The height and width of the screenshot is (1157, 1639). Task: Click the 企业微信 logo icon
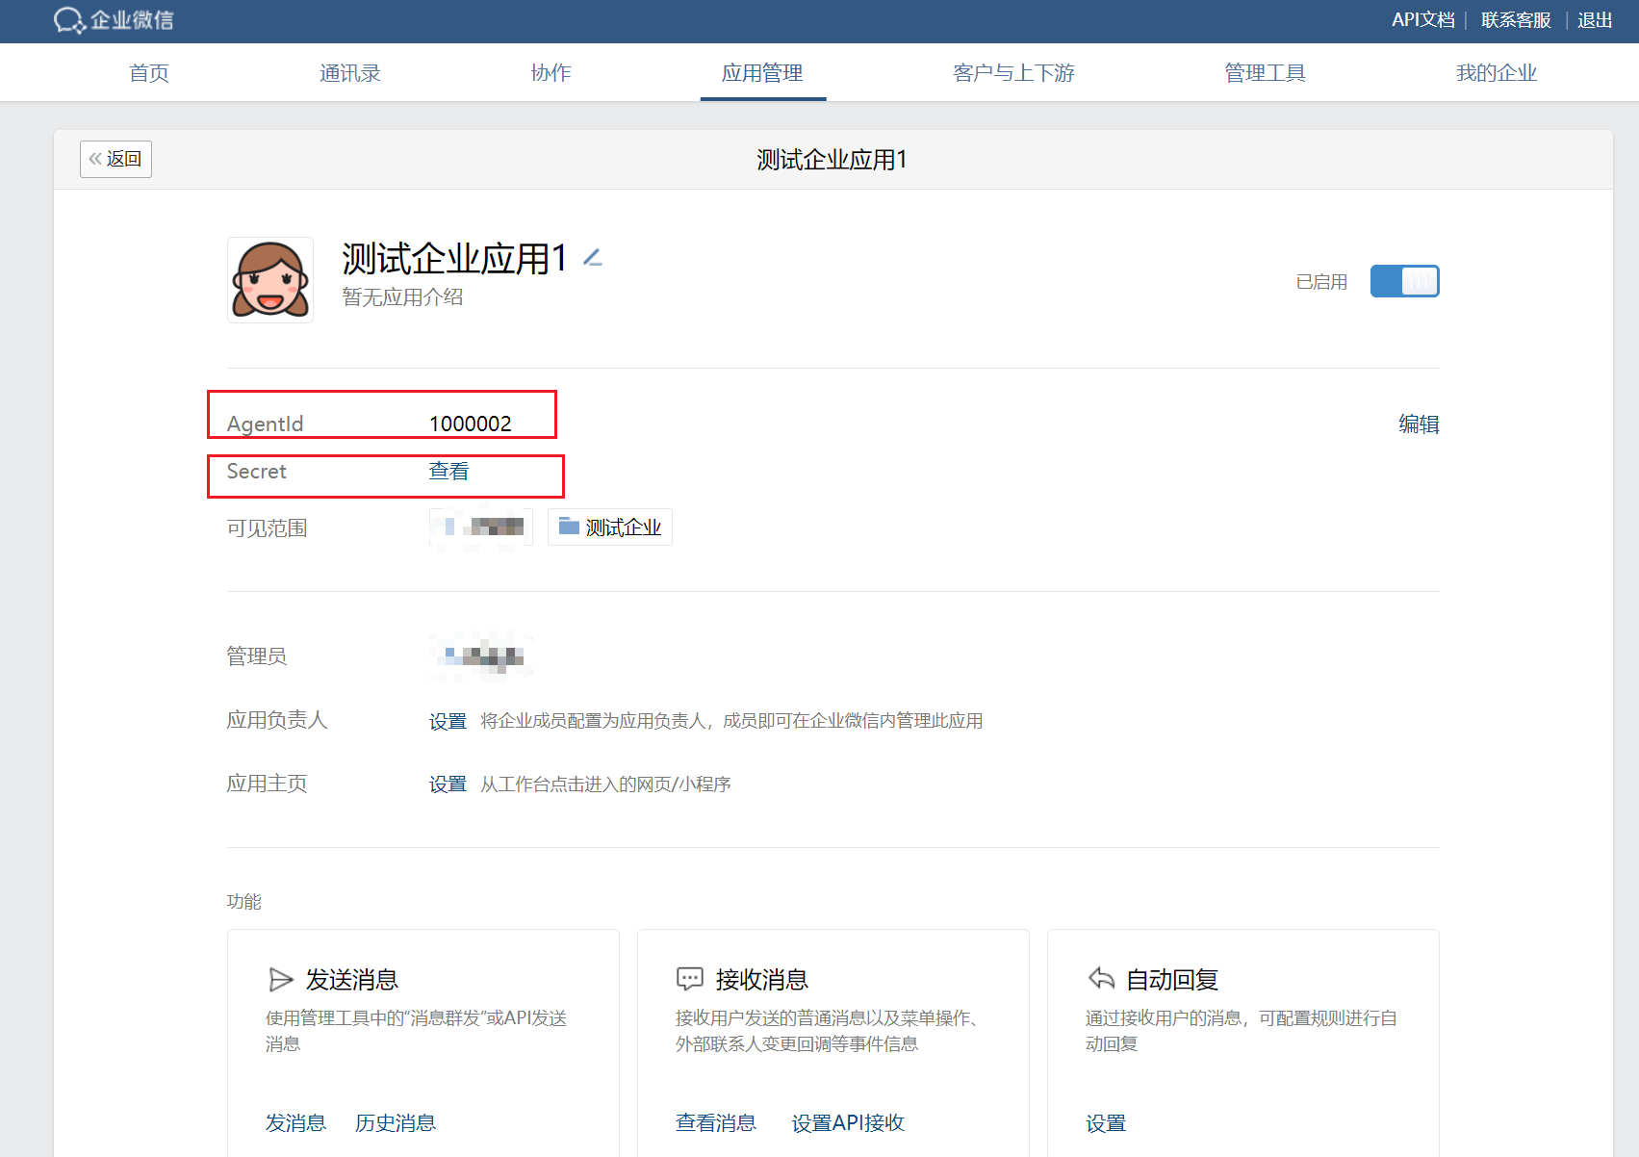[67, 20]
